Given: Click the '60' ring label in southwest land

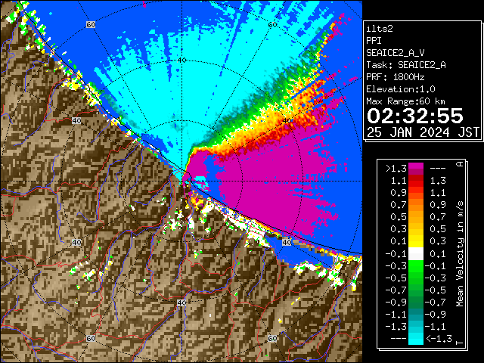Looking at the screenshot, I should pyautogui.click(x=91, y=338).
